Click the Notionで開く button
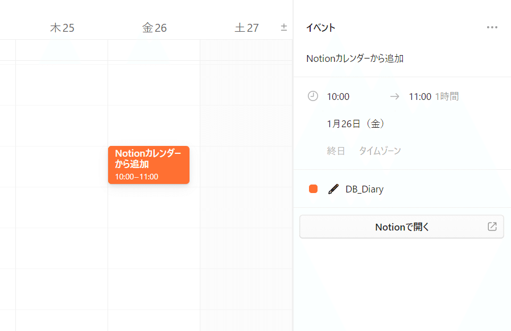The image size is (511, 331). click(x=402, y=227)
